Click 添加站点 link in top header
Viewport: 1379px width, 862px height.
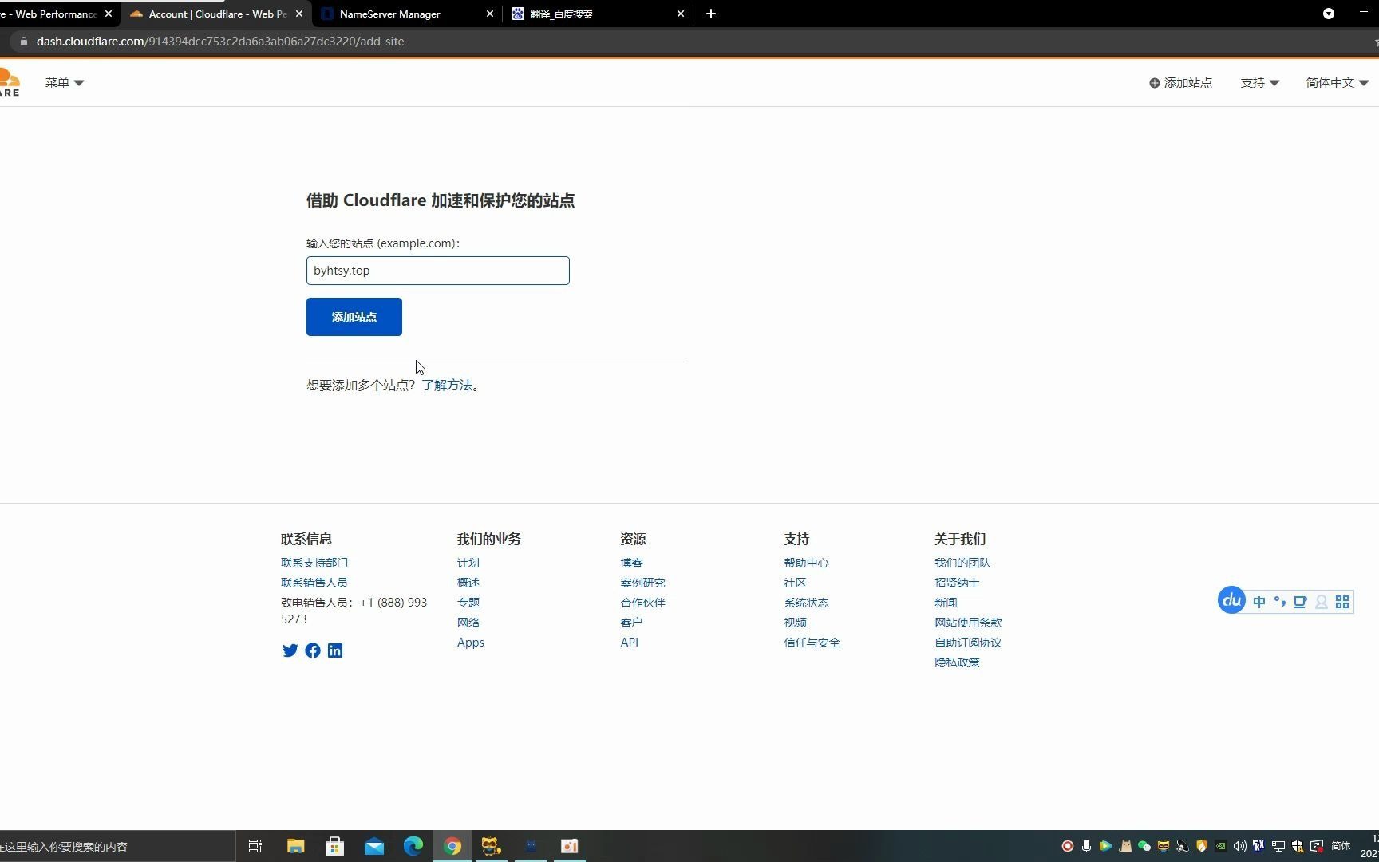tap(1180, 82)
